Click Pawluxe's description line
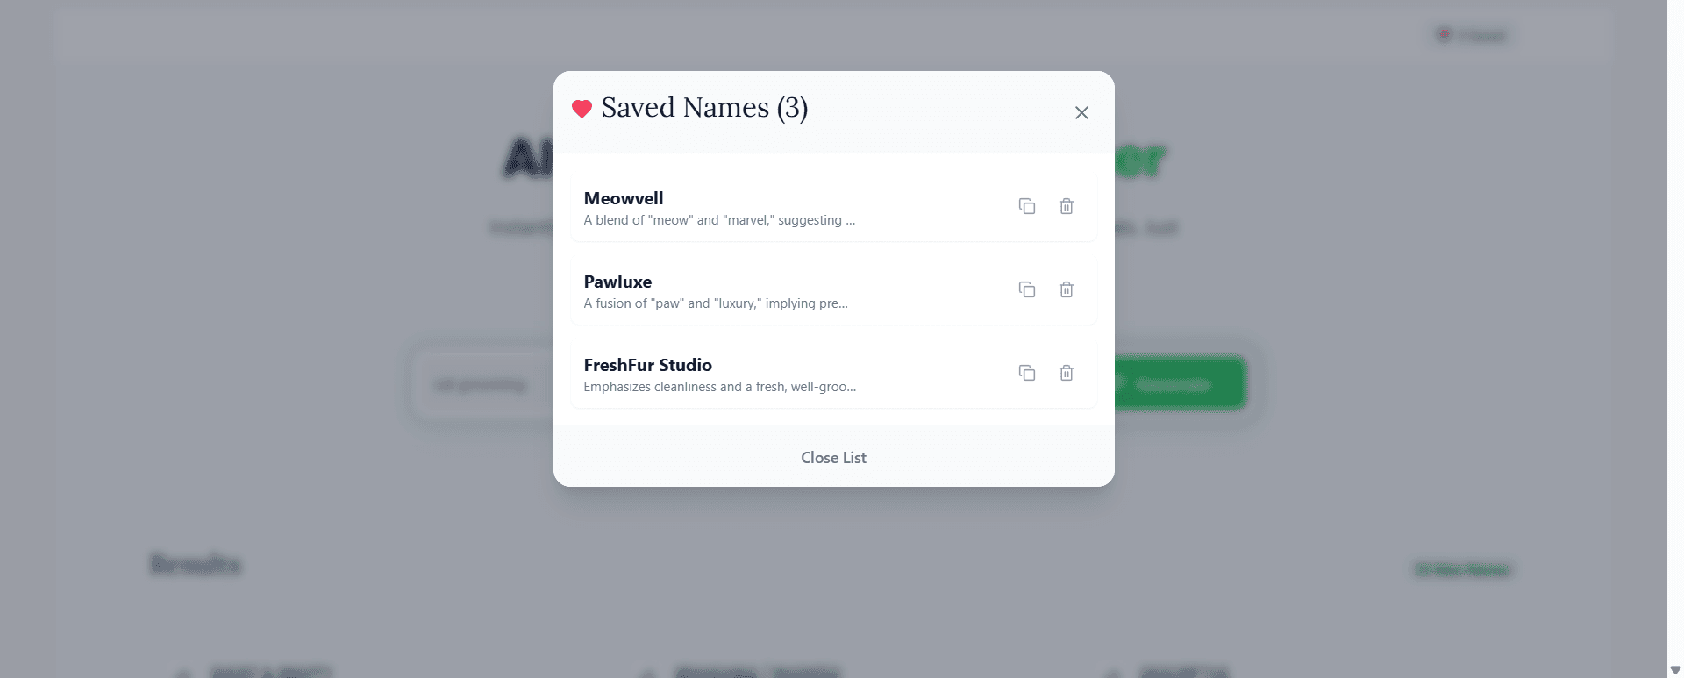This screenshot has height=678, width=1684. pyautogui.click(x=716, y=303)
